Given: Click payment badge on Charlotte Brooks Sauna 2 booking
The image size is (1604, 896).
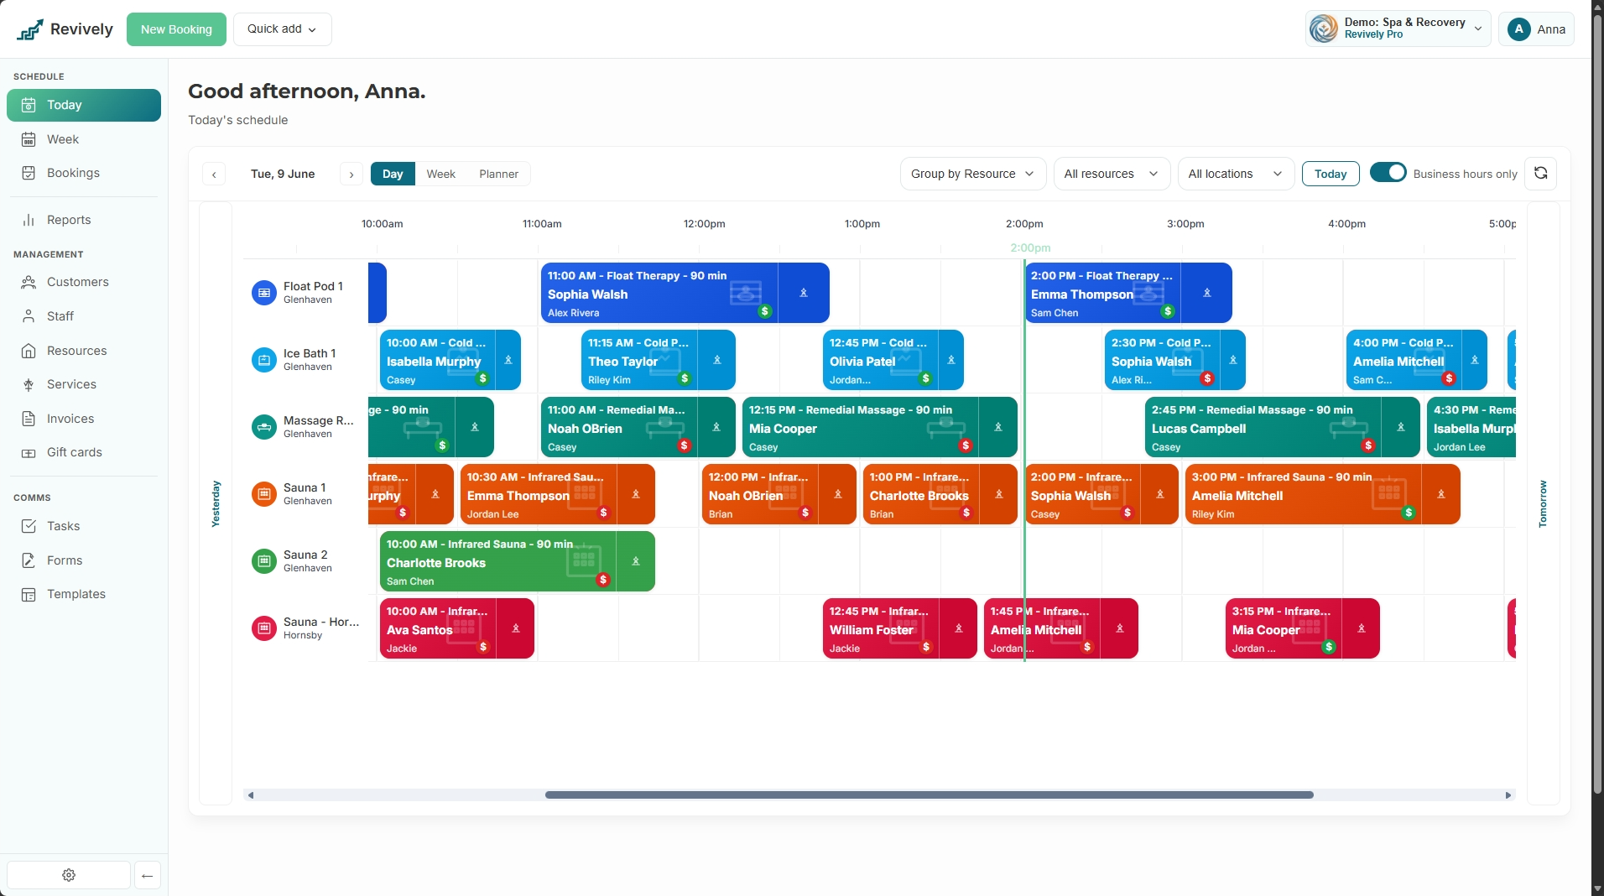Looking at the screenshot, I should click(603, 580).
